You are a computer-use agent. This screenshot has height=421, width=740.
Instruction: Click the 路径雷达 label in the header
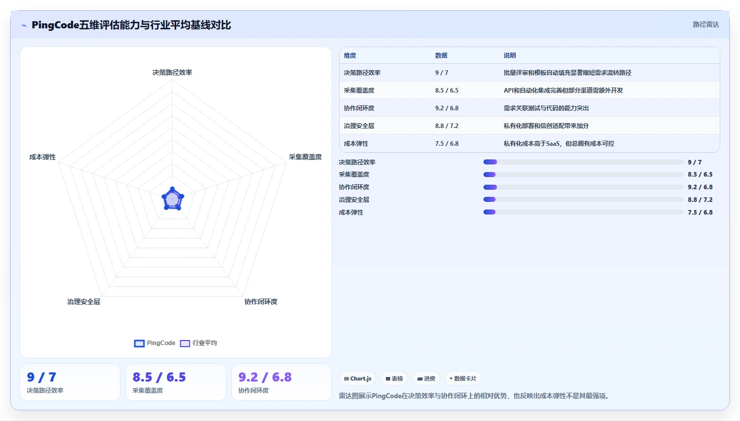pyautogui.click(x=706, y=24)
